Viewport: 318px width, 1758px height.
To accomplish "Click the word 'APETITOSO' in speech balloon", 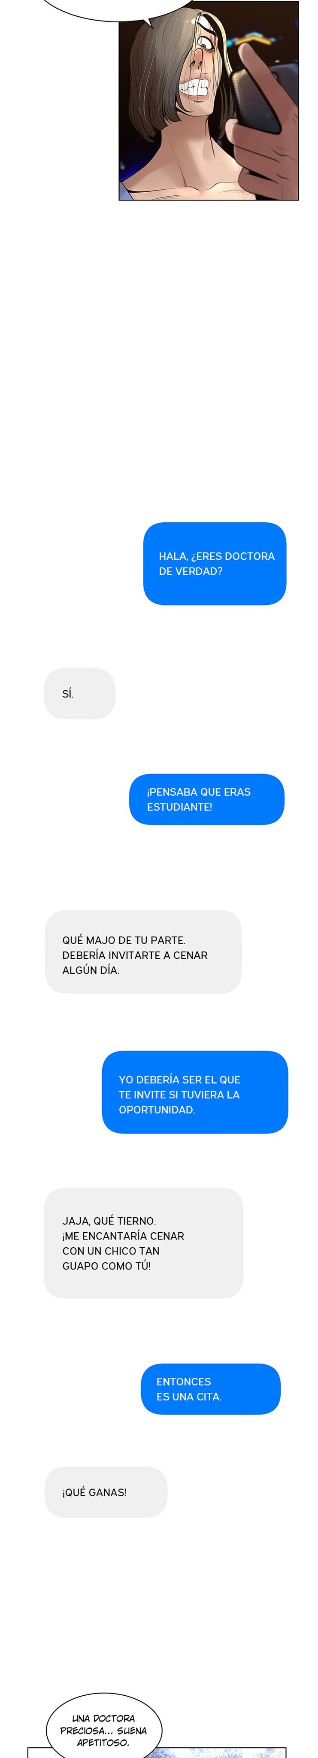I will pos(103,1742).
